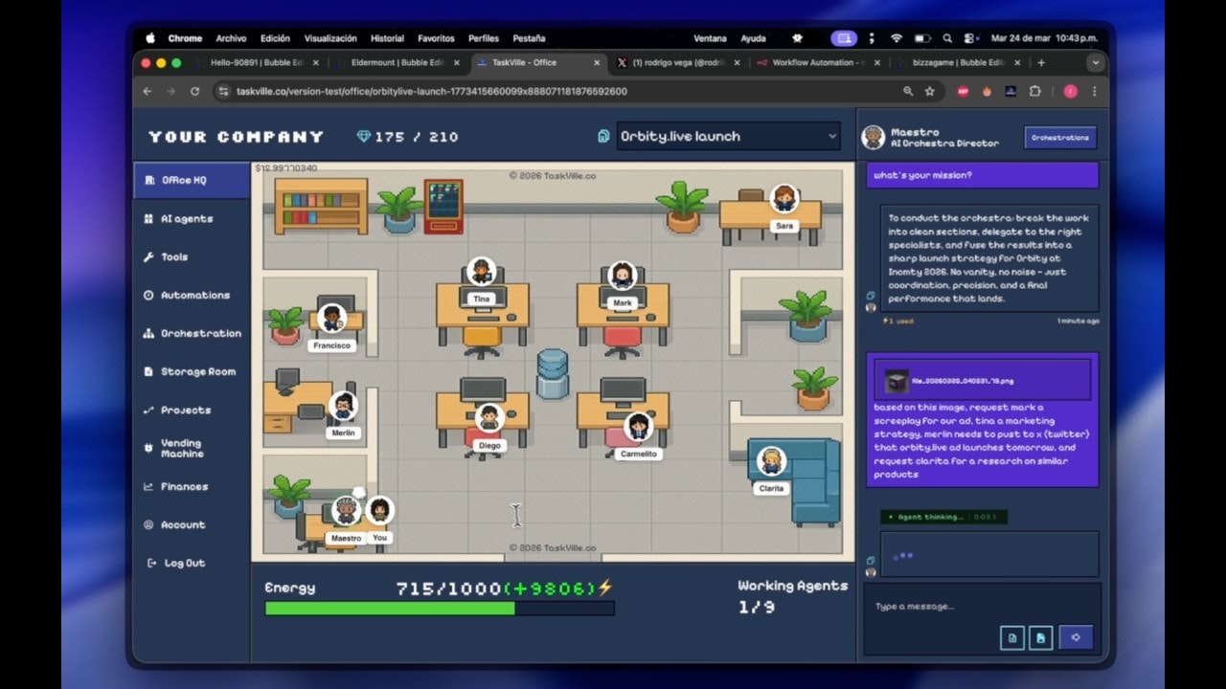Screen dimensions: 1226x689
Task: Select agent Sara at her desk
Action: 784,199
